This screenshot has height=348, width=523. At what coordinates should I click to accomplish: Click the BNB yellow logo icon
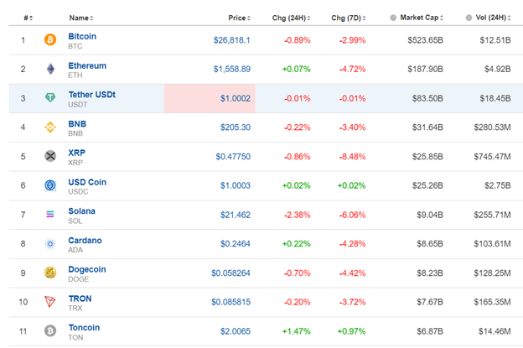point(49,127)
